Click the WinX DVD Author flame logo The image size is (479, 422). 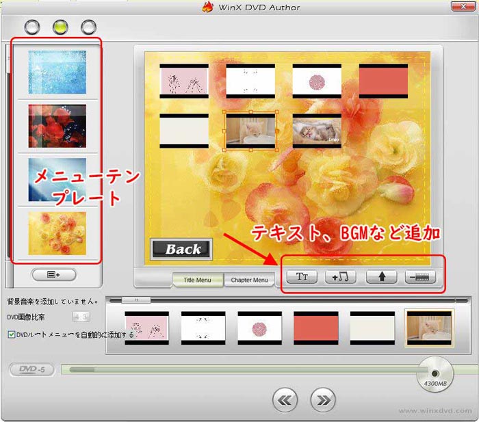[x=208, y=7]
